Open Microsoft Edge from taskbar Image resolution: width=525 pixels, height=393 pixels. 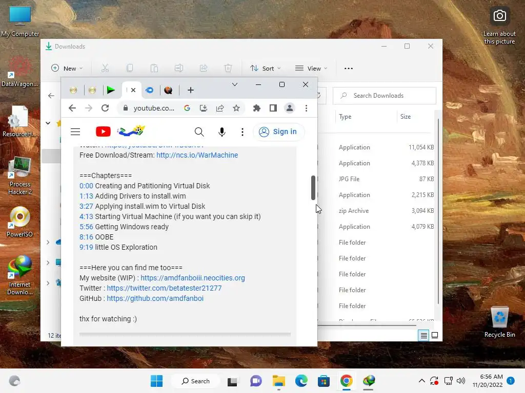coord(301,381)
